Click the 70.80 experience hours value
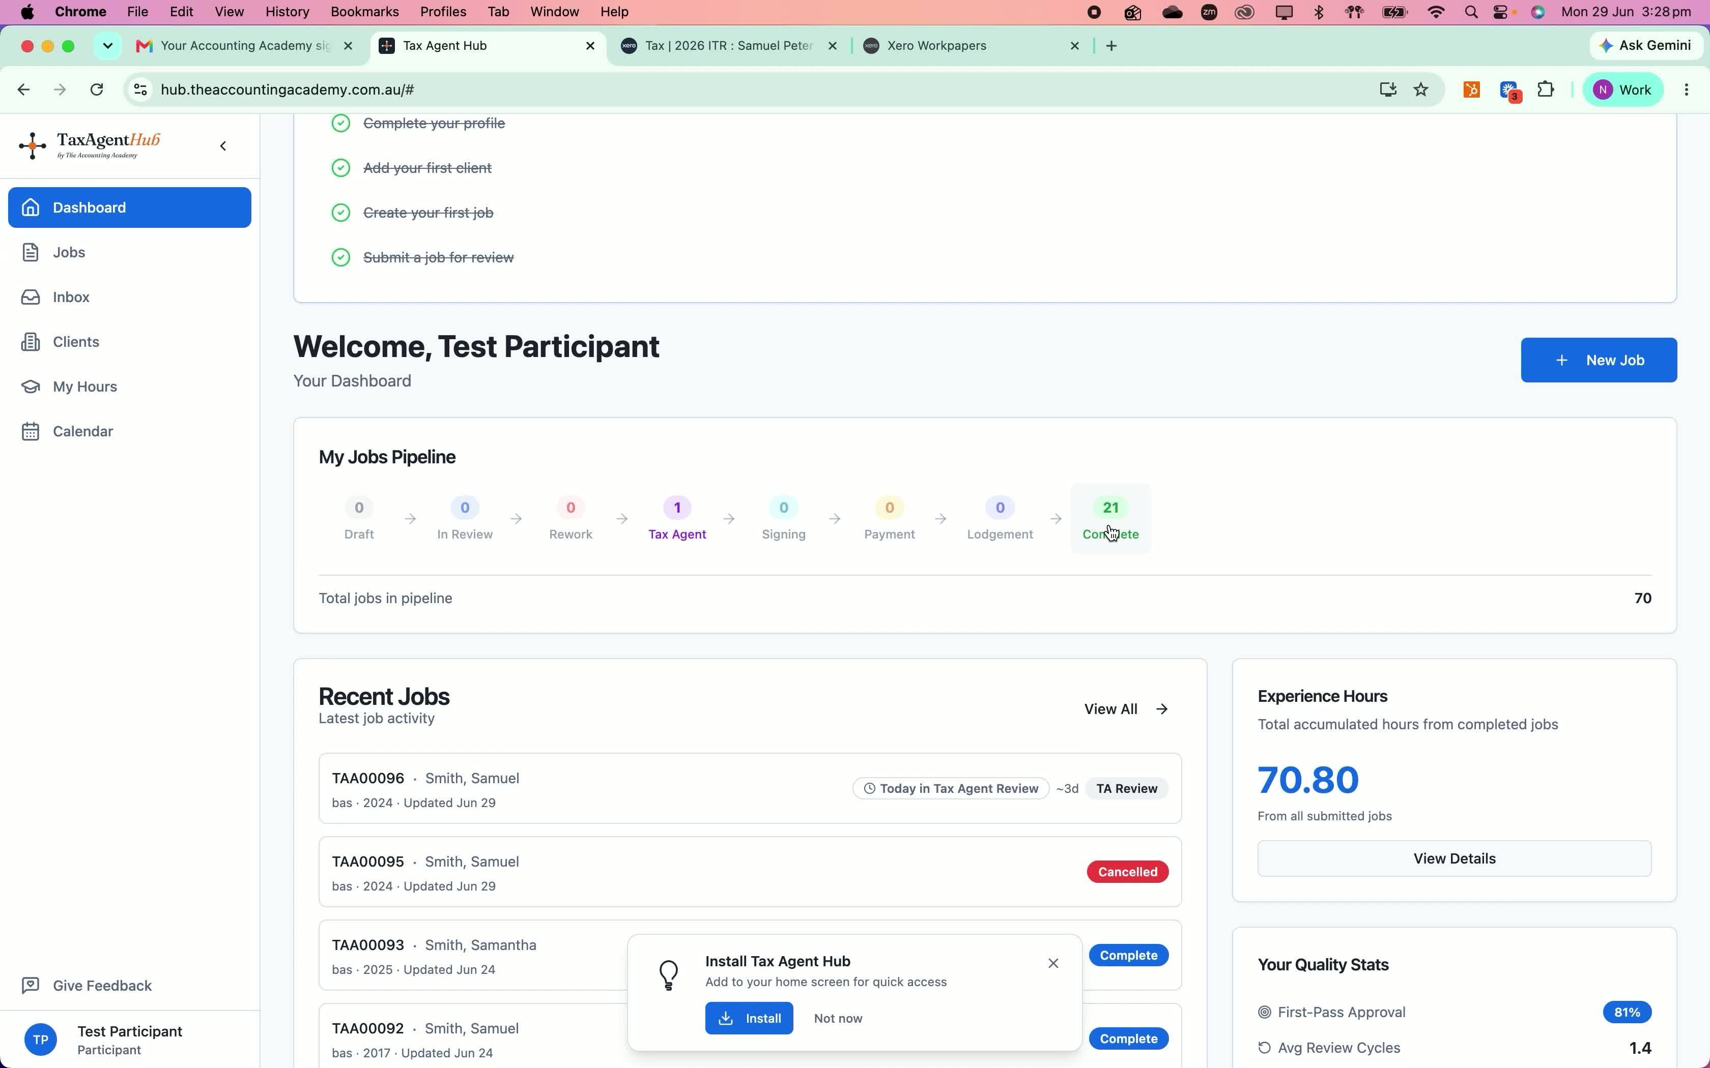 point(1308,780)
